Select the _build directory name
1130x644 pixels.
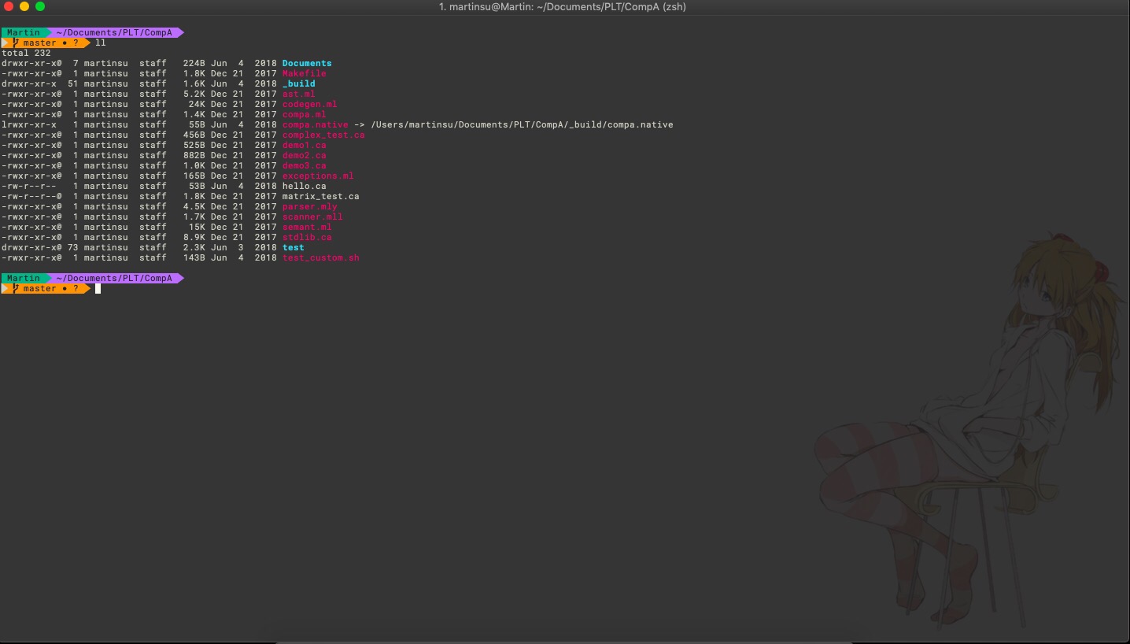(298, 83)
